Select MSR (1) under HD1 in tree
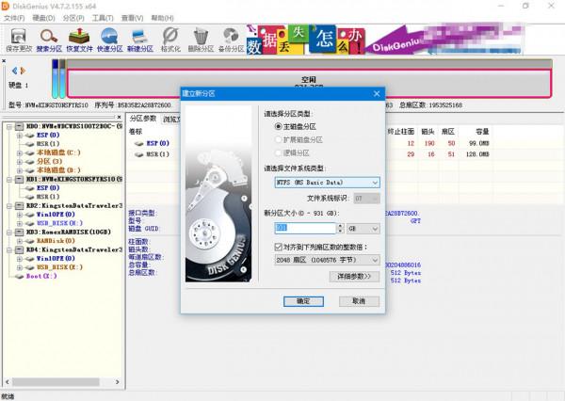 click(48, 197)
